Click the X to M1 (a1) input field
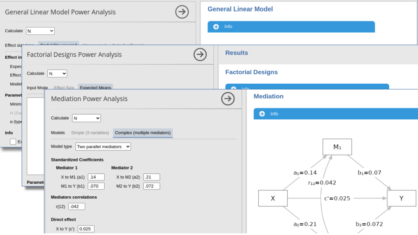Viewport: 418px width, 235px height. (96, 177)
